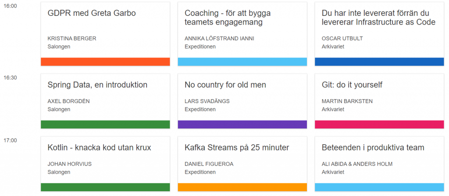Click speaker name Martin Barksten
449x196 pixels.
(x=347, y=101)
